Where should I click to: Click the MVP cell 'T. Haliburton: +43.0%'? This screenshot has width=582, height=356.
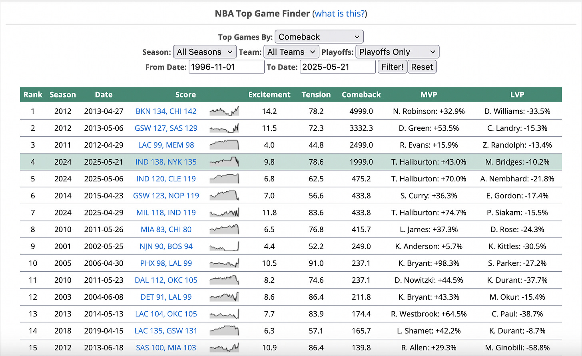429,162
